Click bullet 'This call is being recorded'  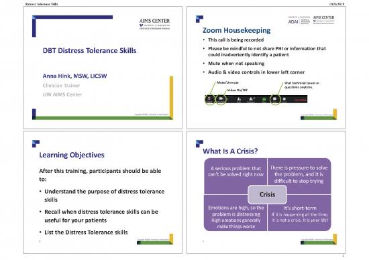[x=235, y=40]
